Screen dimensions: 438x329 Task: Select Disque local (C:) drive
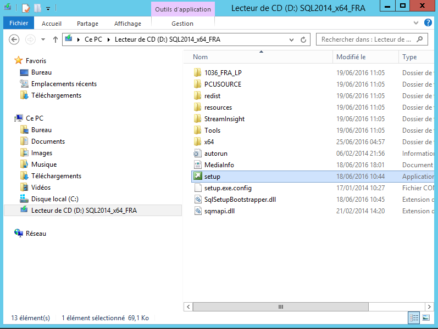tap(54, 199)
